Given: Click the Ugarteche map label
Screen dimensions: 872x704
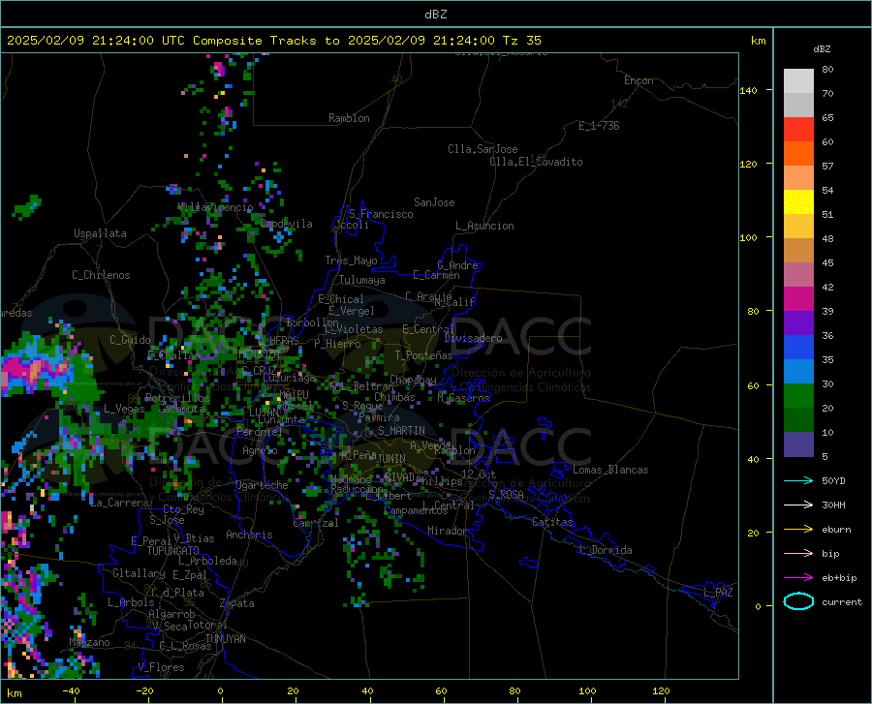Looking at the screenshot, I should pos(262,485).
